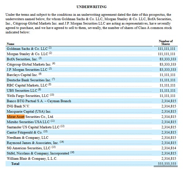
Task: Select the ING Bank N.V. entry
Action: click(x=18, y=106)
